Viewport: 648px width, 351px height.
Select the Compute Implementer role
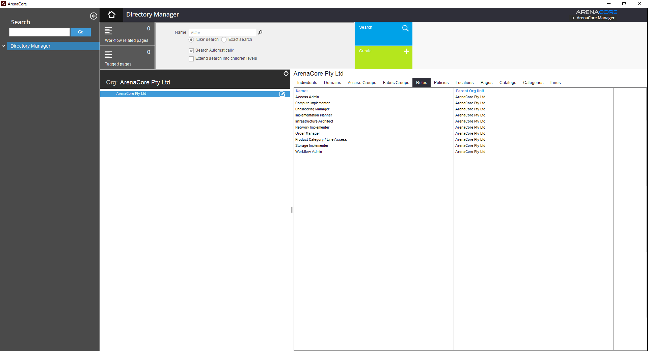[x=312, y=103]
